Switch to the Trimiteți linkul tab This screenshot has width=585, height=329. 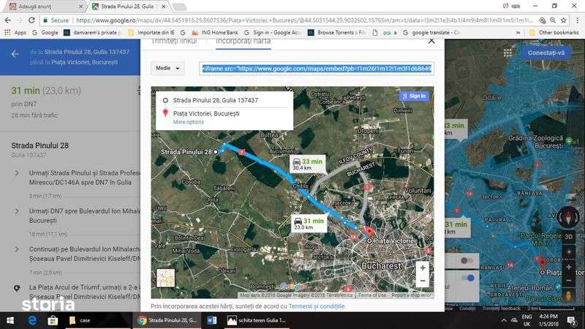point(174,41)
